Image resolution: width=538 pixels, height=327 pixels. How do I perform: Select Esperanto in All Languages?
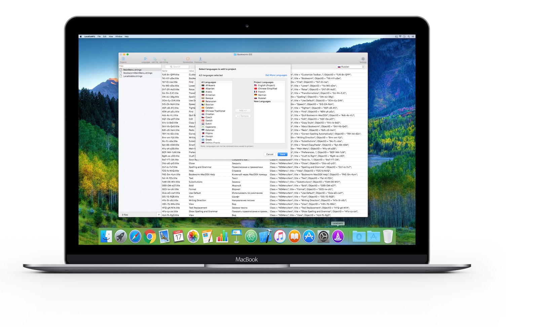[217, 127]
